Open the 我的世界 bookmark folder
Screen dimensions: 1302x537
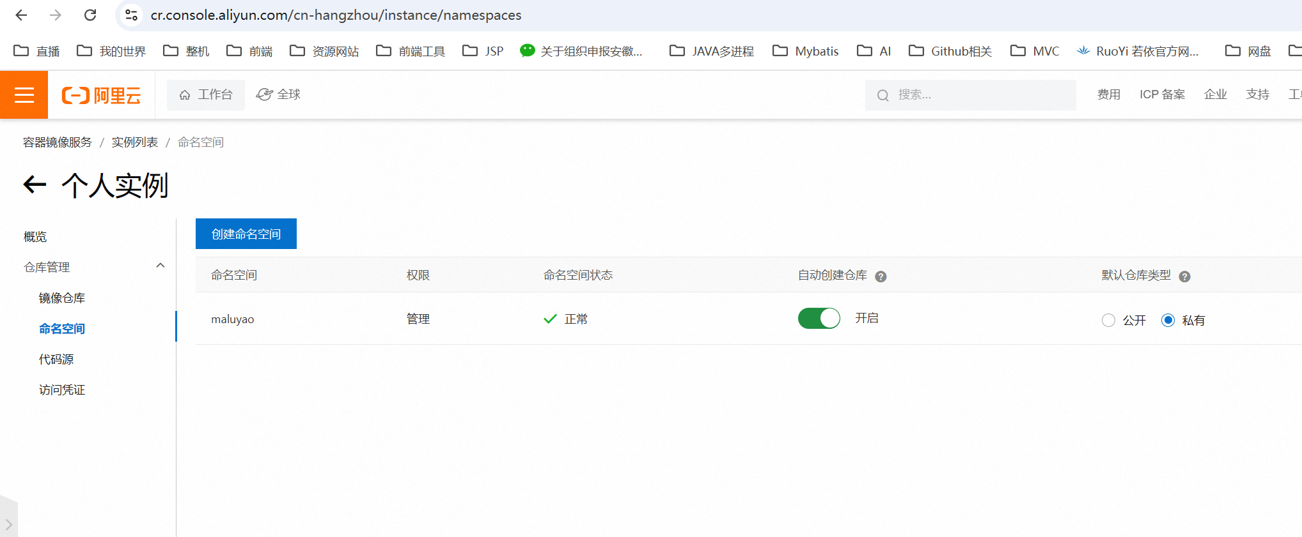[111, 51]
